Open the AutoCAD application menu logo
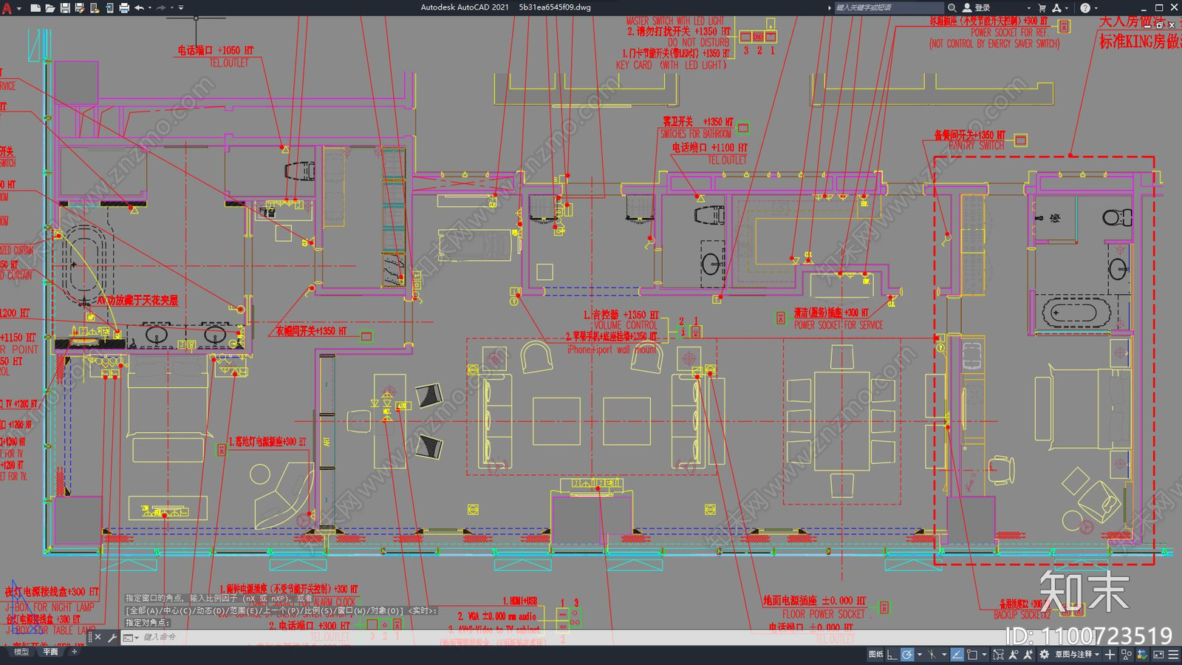The width and height of the screenshot is (1182, 665). (x=8, y=7)
